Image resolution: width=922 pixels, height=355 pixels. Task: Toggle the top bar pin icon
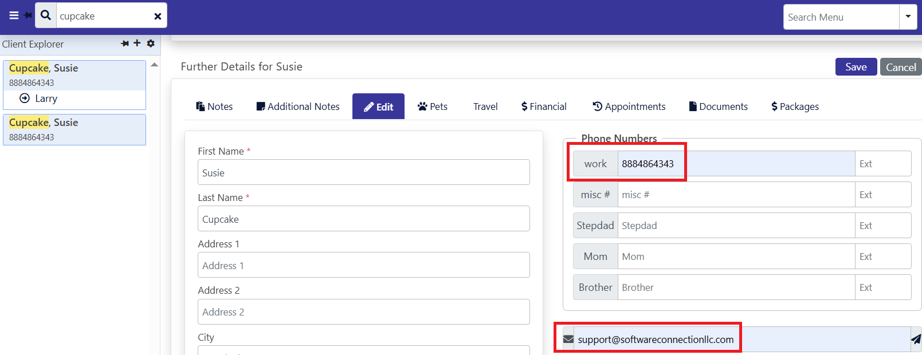[28, 15]
